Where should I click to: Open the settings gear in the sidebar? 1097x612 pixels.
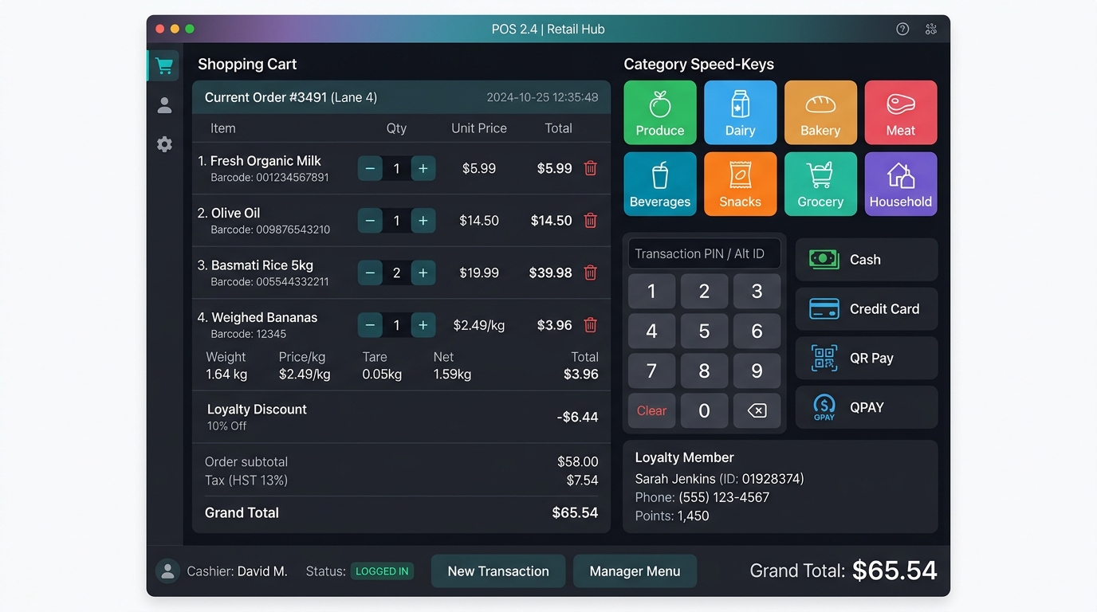pos(164,144)
